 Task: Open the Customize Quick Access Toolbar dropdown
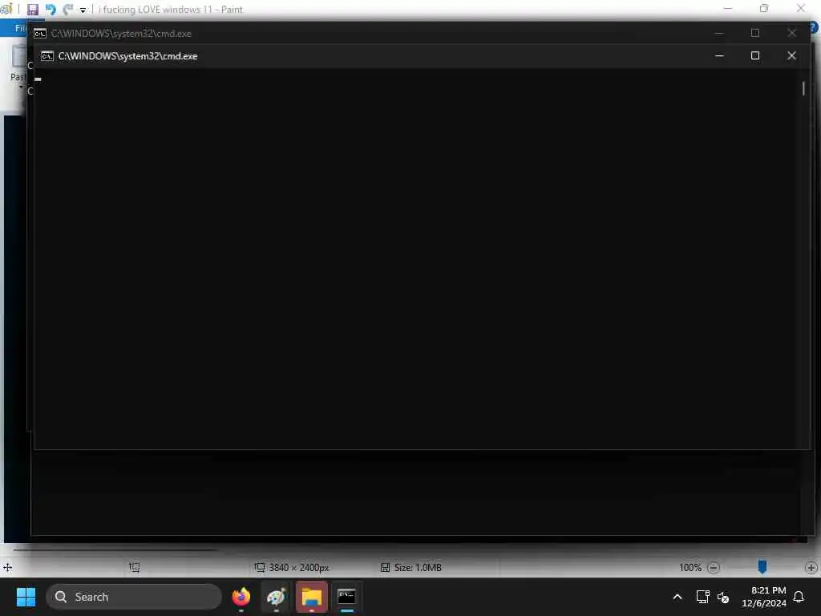[83, 10]
